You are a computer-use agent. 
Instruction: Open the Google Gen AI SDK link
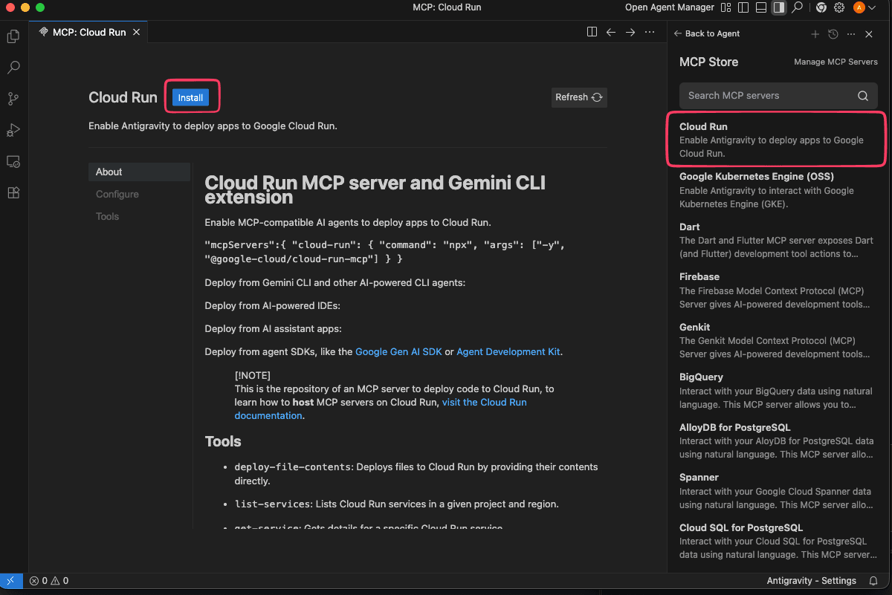click(398, 351)
